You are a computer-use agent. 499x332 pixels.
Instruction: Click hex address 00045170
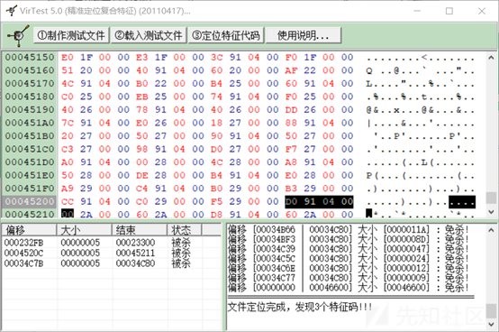point(30,84)
